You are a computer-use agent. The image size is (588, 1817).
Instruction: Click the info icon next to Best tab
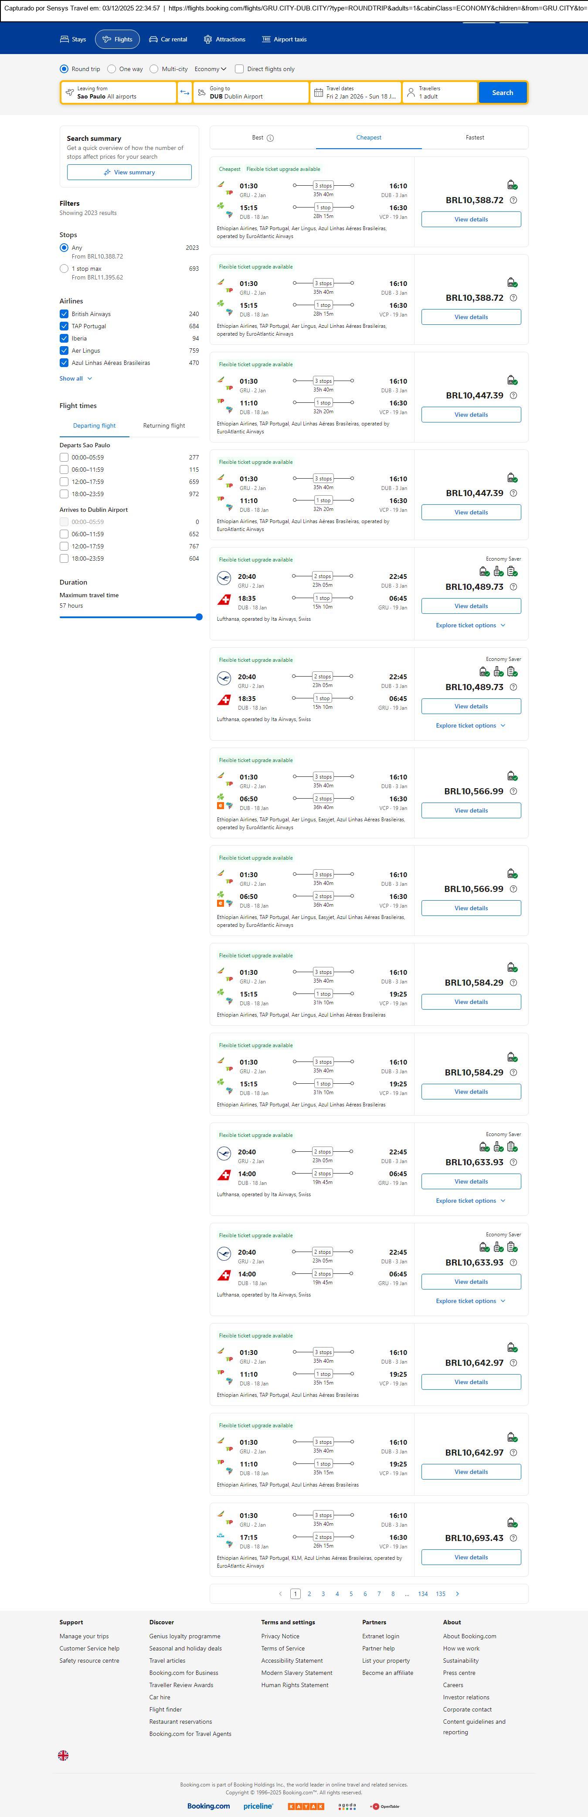tap(271, 138)
